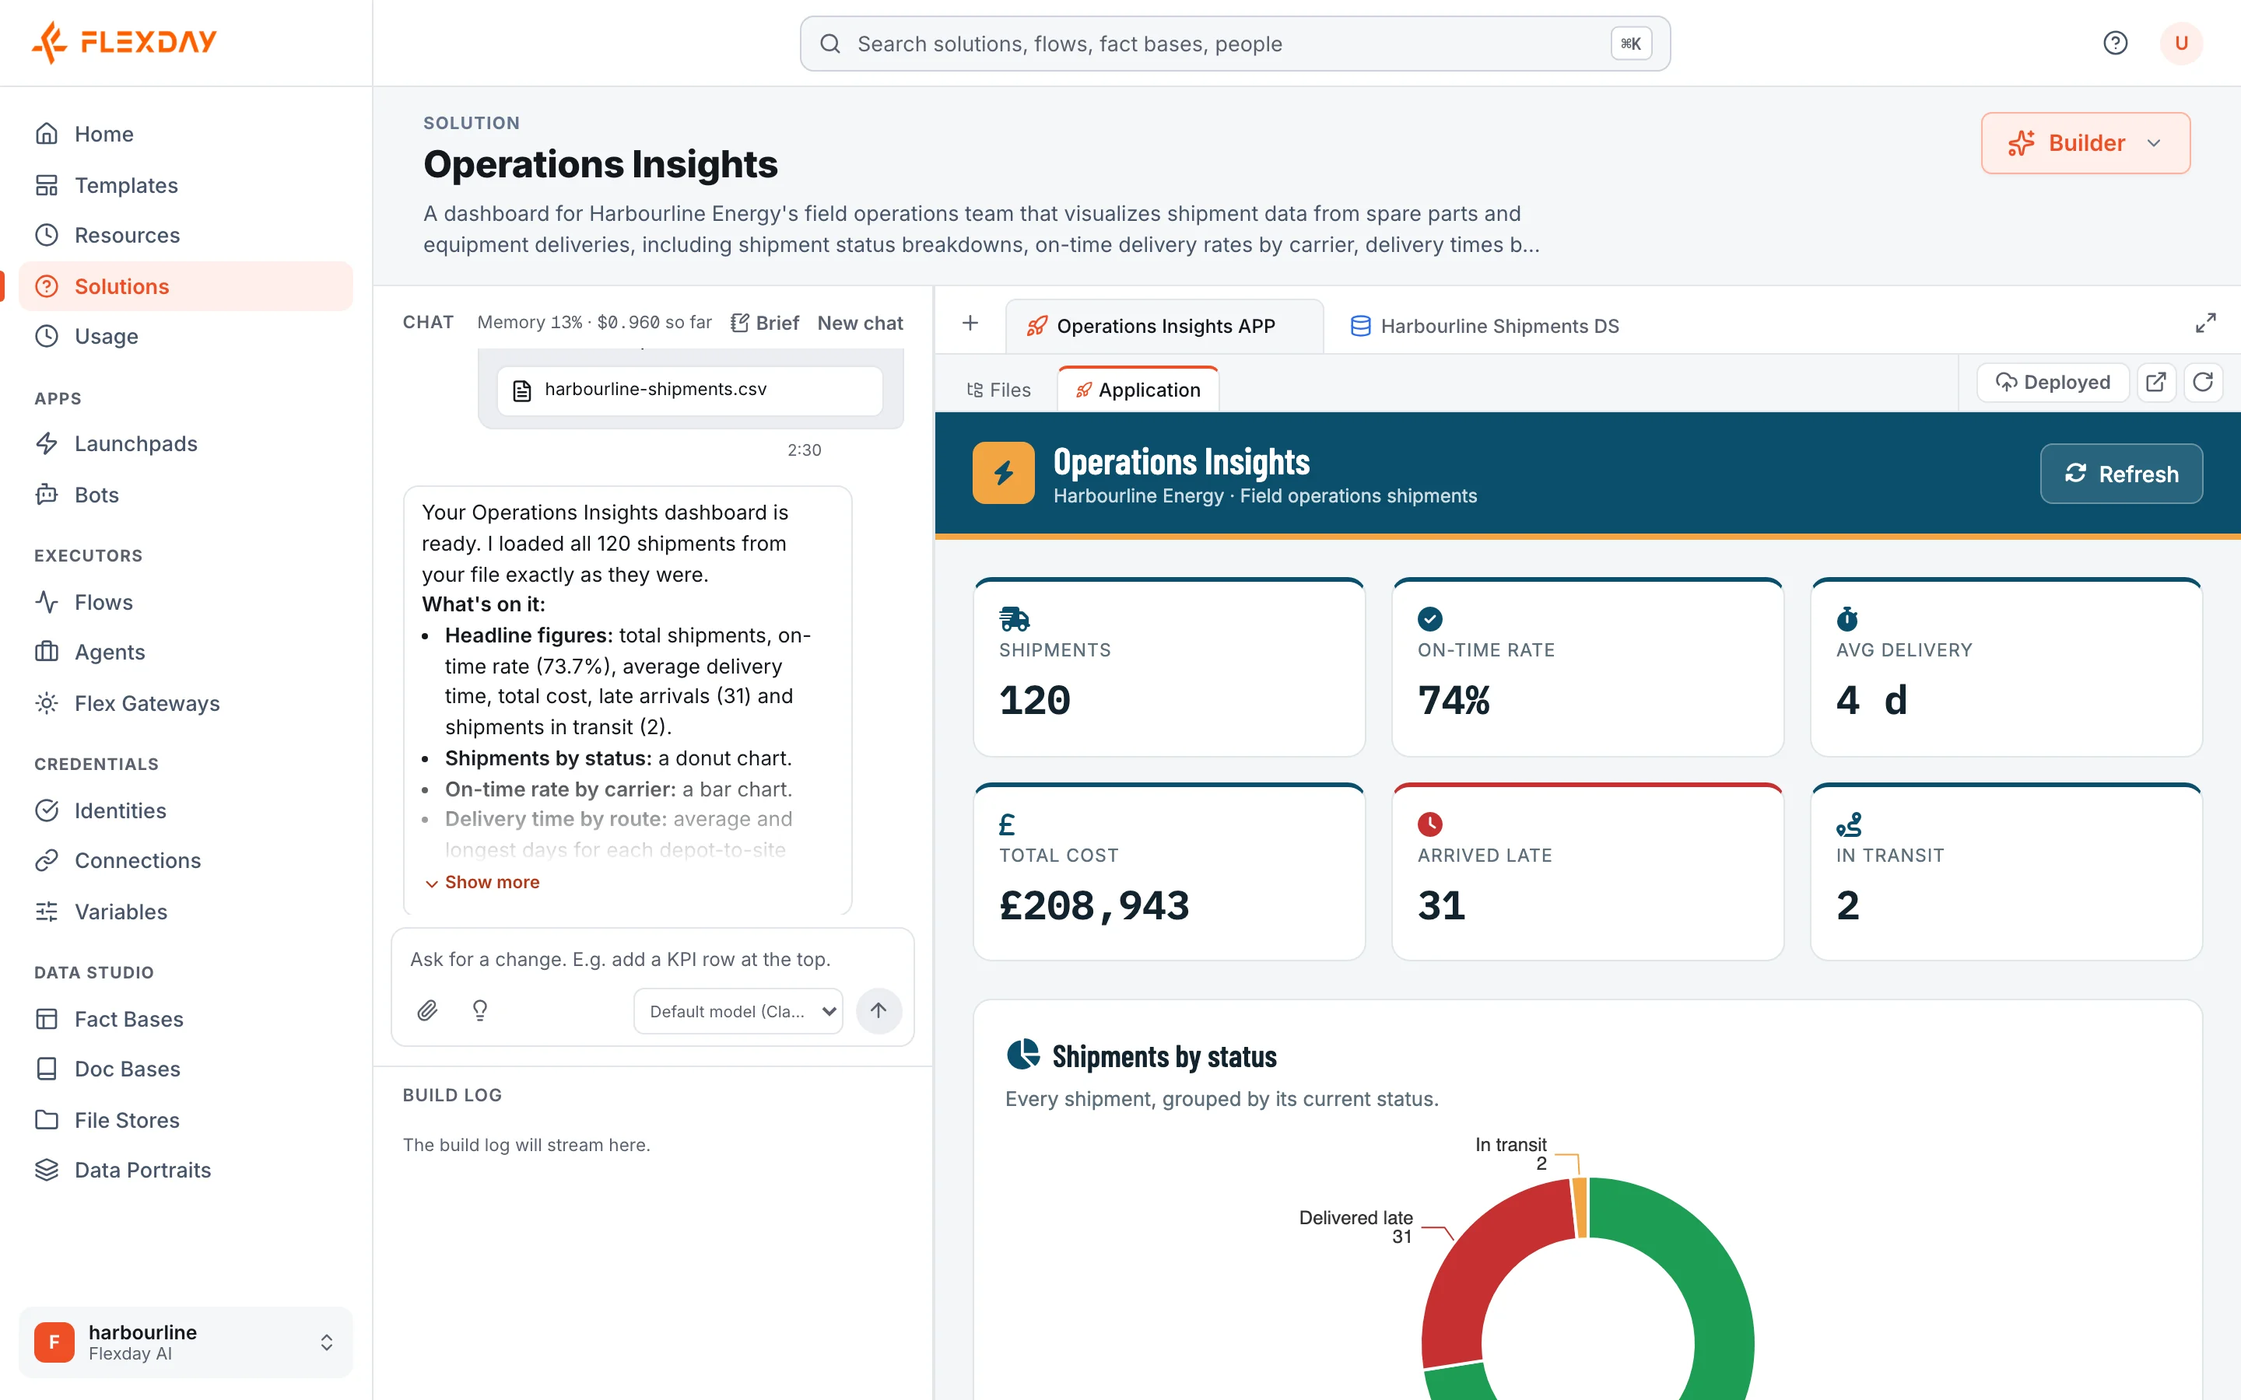
Task: Open Flex Gateways in sidebar
Action: coord(185,703)
